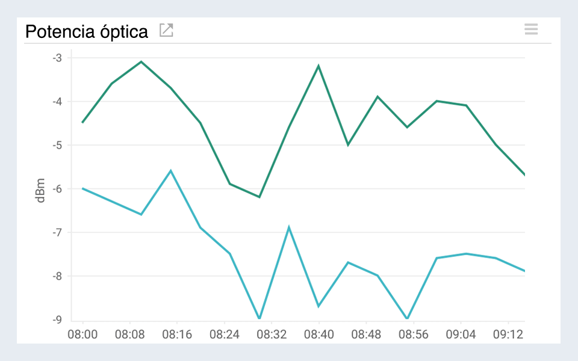Click the lowest cyan point near 08:30
Screen dimensions: 578x361
point(259,319)
